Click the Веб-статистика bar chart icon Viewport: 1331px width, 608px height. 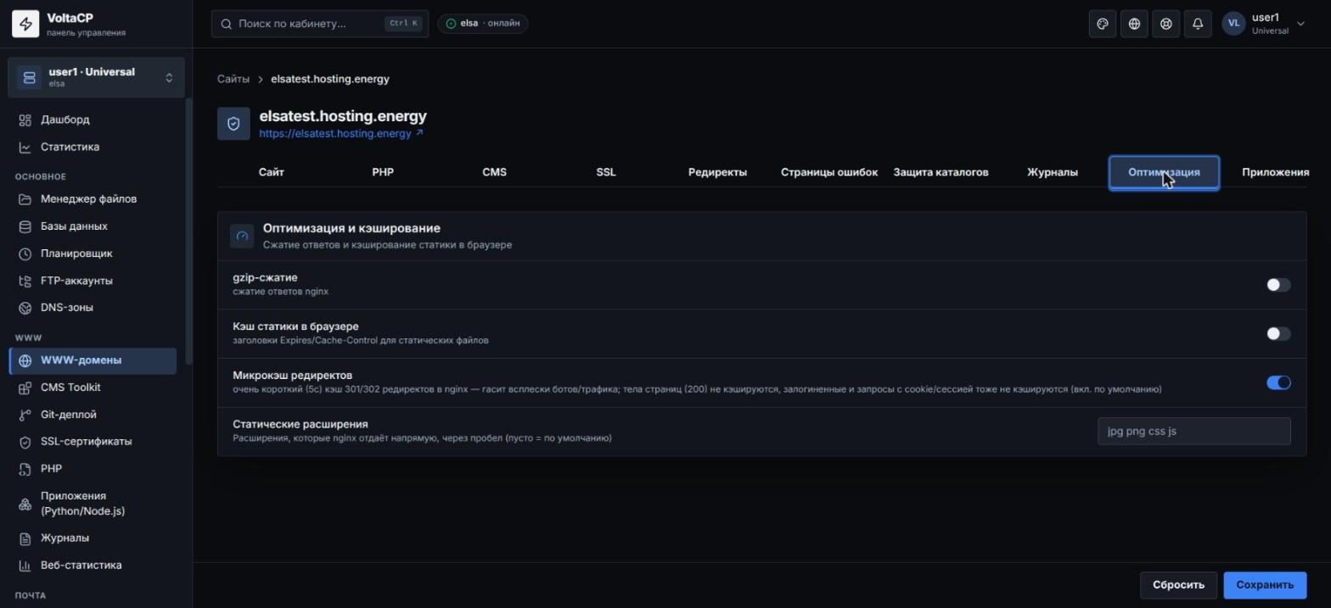coord(25,566)
